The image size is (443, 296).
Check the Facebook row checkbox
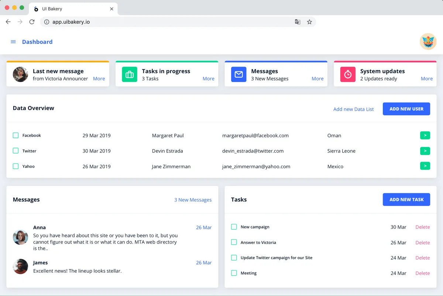point(16,135)
